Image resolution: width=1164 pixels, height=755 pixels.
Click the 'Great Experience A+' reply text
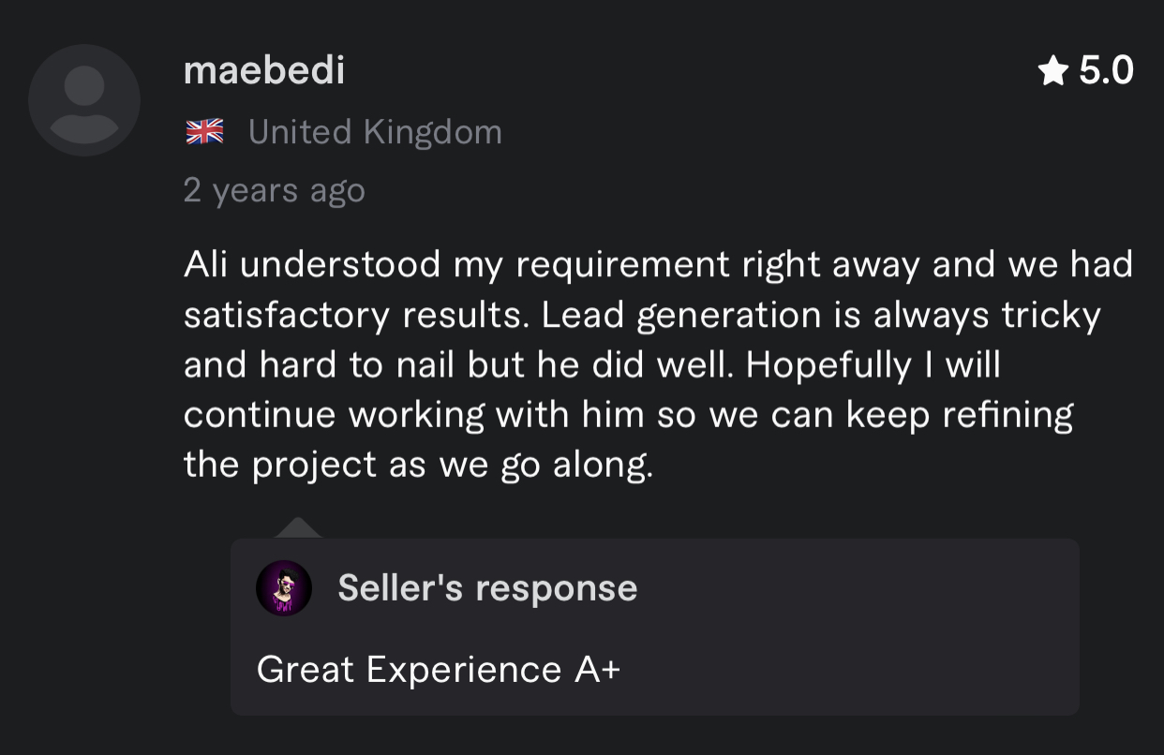pos(438,669)
